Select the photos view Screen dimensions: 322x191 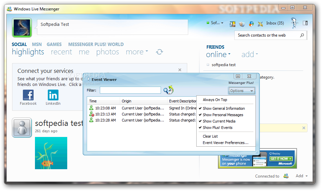[108, 52]
